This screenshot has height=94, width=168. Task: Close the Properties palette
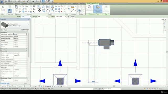click(x=29, y=19)
